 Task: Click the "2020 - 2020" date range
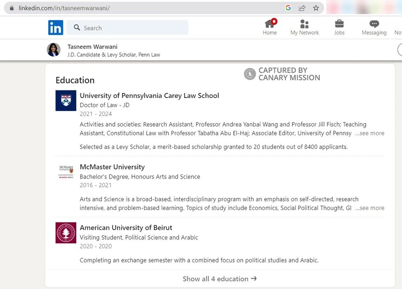tap(95, 246)
